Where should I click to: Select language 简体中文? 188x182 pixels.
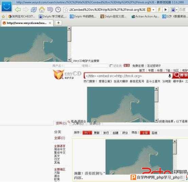(x=60, y=149)
